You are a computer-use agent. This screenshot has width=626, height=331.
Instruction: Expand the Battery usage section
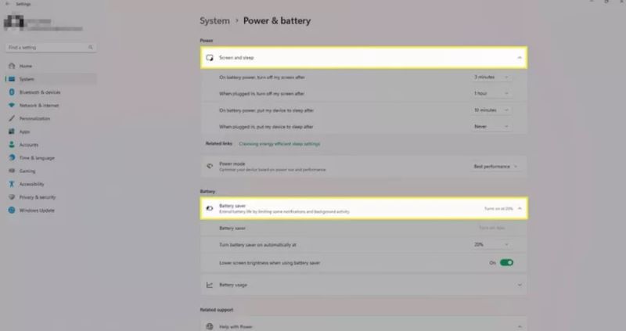[520, 286]
